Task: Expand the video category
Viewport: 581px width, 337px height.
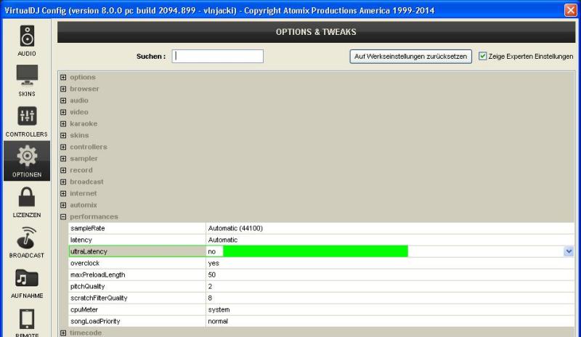Action: click(x=63, y=112)
